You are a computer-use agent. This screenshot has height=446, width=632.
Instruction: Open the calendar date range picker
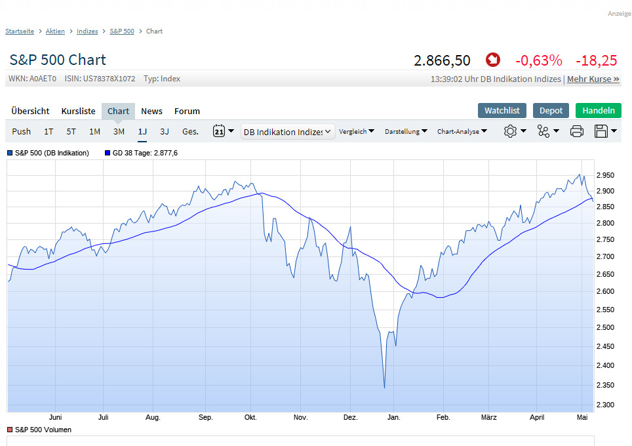point(223,131)
